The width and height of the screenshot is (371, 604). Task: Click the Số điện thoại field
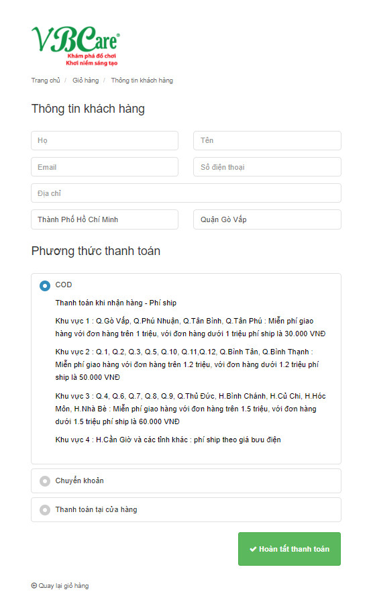click(x=268, y=167)
